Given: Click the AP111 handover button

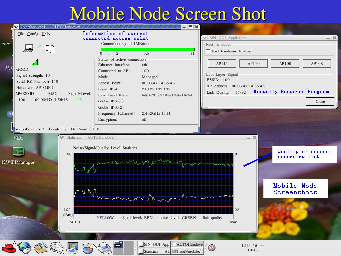Looking at the screenshot, I should click(x=222, y=64).
